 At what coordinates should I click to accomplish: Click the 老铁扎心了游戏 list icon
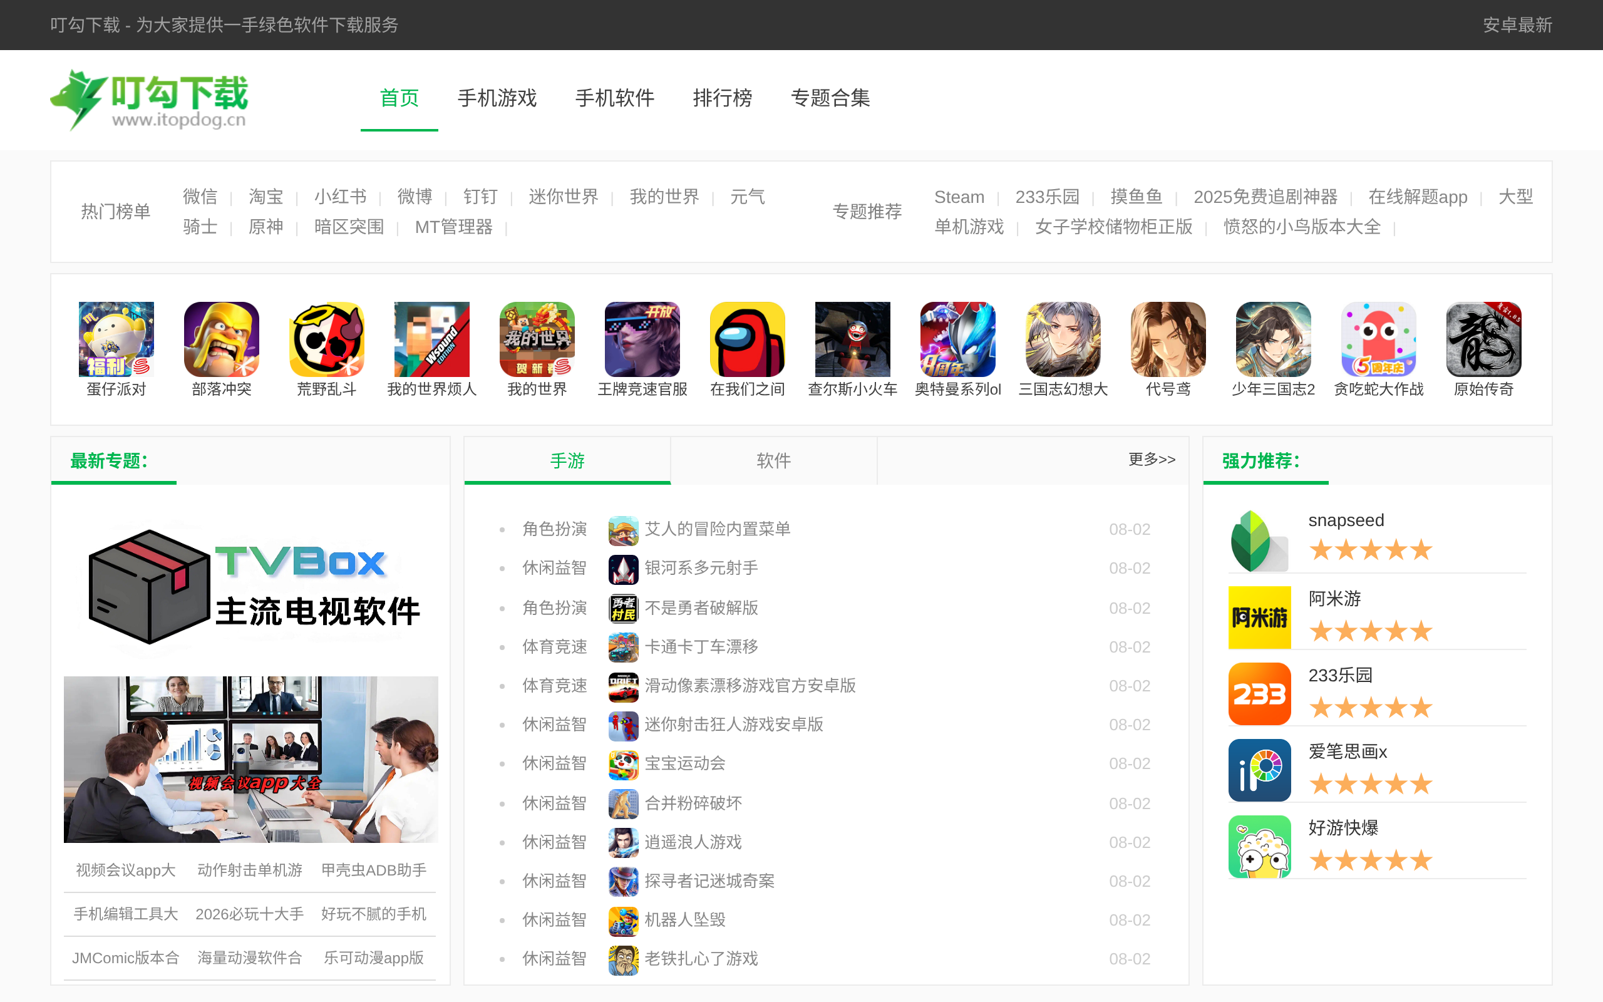623,960
